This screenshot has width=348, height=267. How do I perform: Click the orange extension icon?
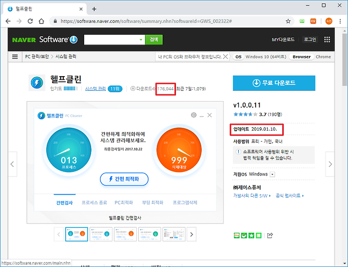313,21
